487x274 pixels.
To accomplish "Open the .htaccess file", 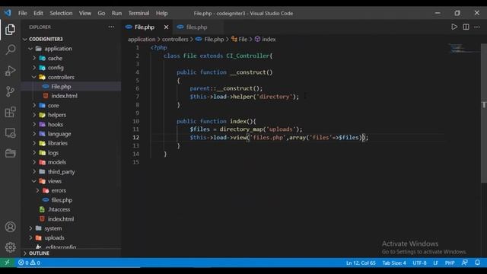I will pos(71,209).
